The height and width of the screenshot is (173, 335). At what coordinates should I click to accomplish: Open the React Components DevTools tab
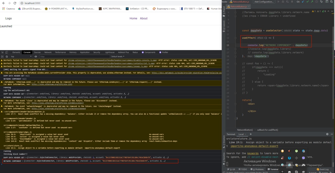pyautogui.click(x=148, y=52)
